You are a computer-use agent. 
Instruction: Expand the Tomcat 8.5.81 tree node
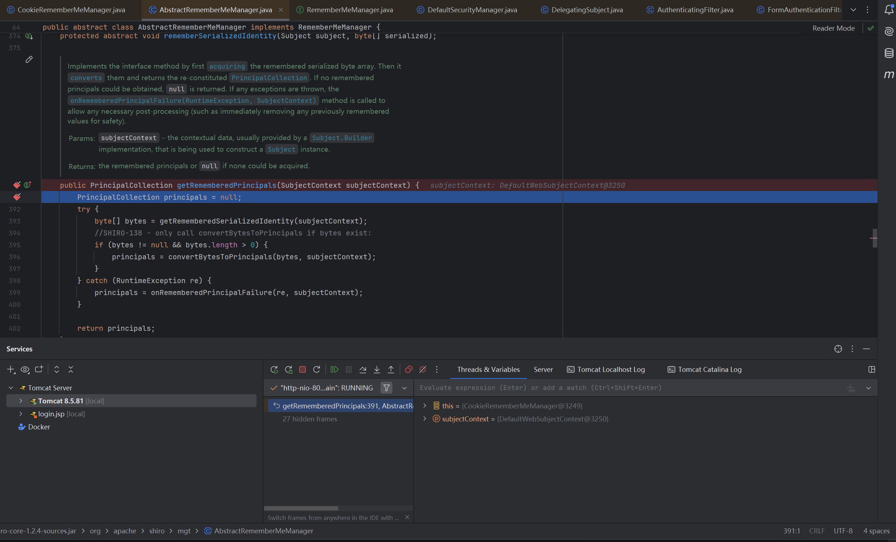pyautogui.click(x=21, y=401)
